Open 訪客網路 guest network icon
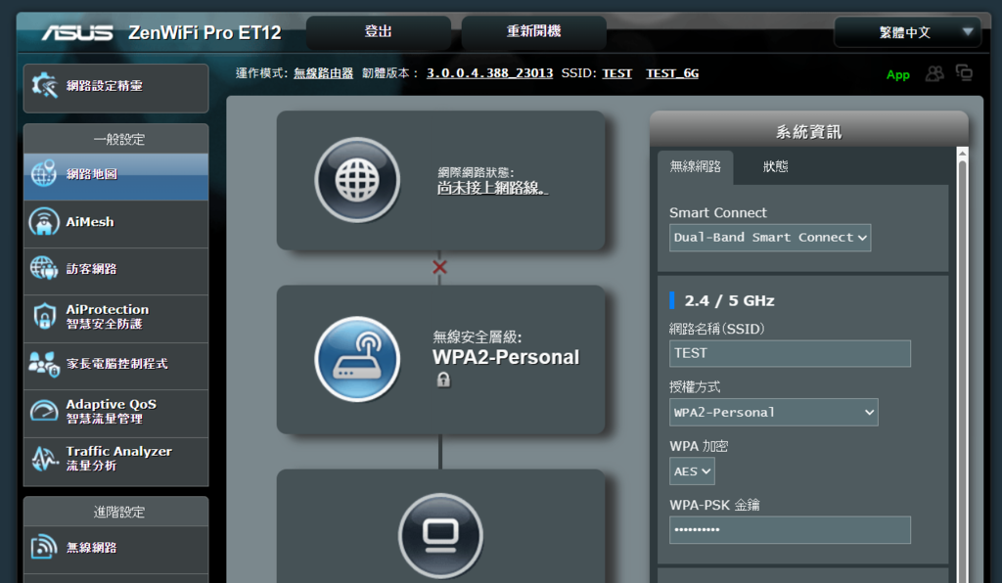 click(x=44, y=269)
